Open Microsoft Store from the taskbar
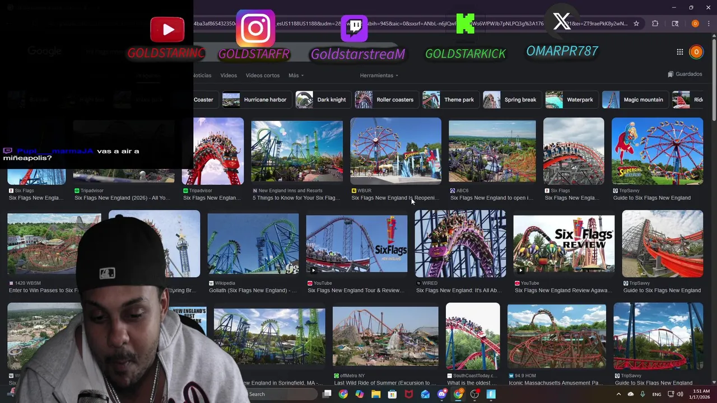Screen dimensions: 717x403 393,394
